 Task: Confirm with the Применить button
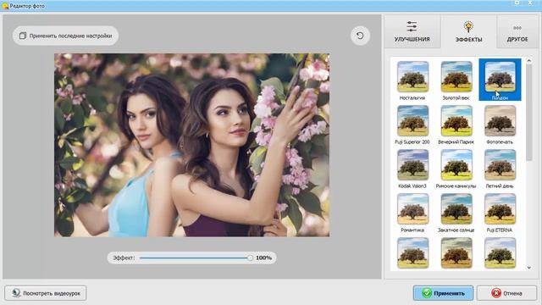click(443, 293)
